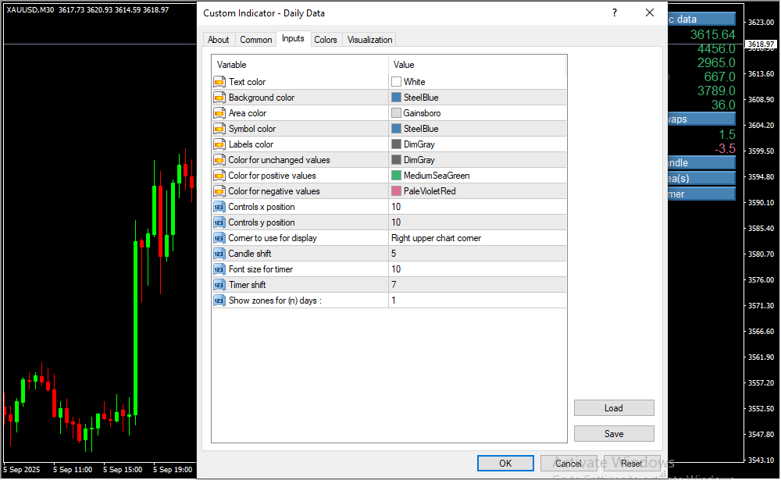Click the Labels color row icon
The height and width of the screenshot is (480, 781).
(219, 144)
